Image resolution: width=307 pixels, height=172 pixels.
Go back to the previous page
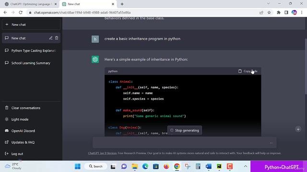pos(5,12)
